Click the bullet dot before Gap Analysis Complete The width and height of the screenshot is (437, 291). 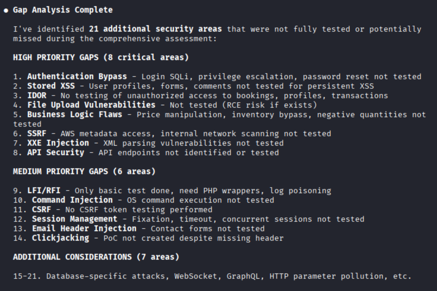tap(6, 10)
